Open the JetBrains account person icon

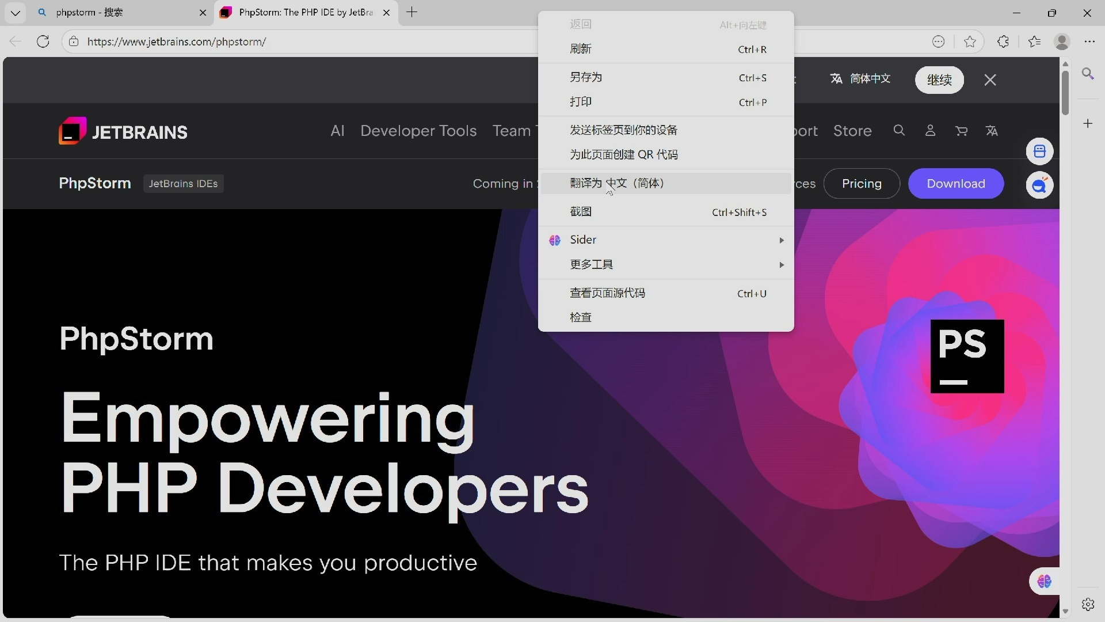[x=930, y=131]
